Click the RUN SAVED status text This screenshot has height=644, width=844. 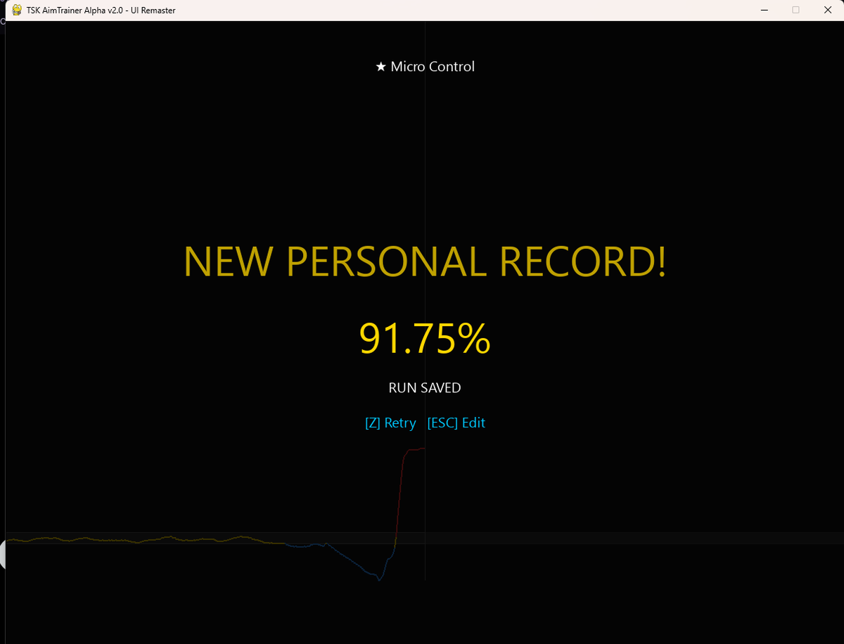(425, 388)
